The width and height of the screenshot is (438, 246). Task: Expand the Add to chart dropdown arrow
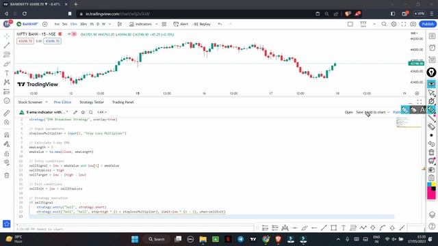point(388,112)
